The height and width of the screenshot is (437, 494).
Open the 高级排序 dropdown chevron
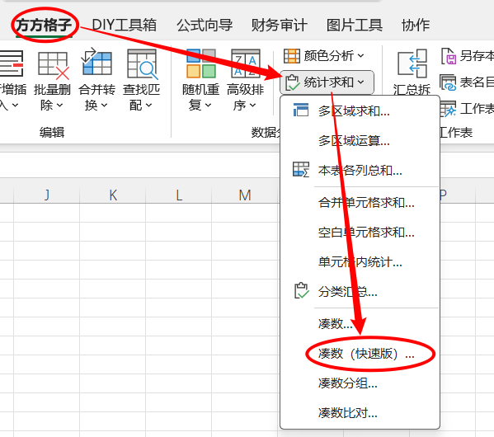click(x=252, y=106)
